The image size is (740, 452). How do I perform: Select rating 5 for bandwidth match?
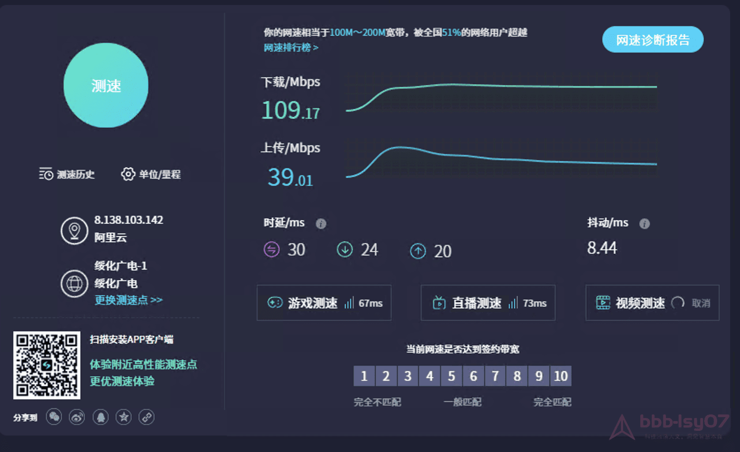[x=451, y=376]
